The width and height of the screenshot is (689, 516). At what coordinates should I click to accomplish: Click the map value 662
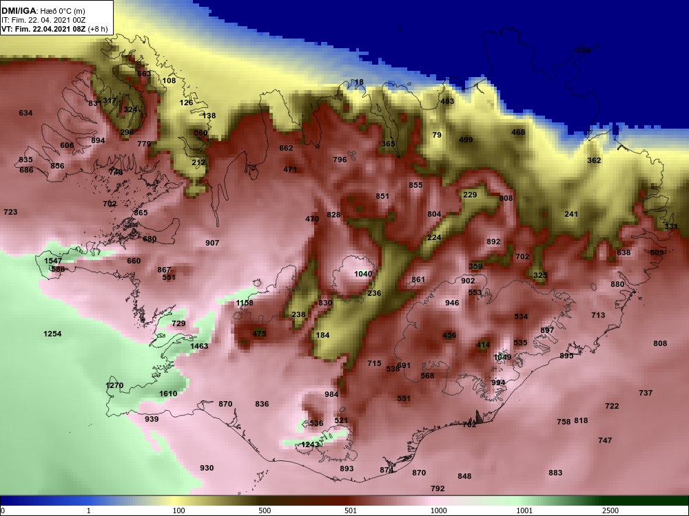(286, 149)
